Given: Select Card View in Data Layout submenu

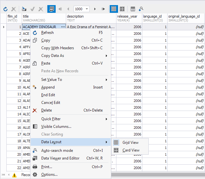Looking at the screenshot, I should tap(130, 150).
